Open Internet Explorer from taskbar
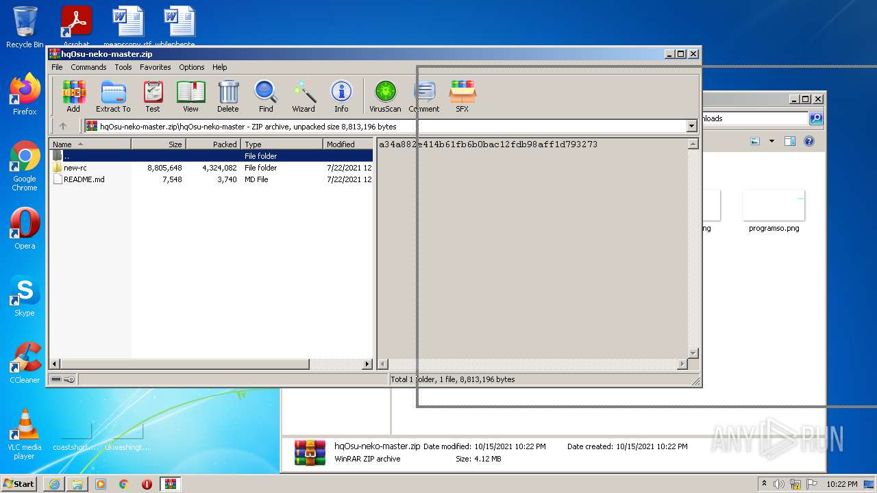 point(54,483)
